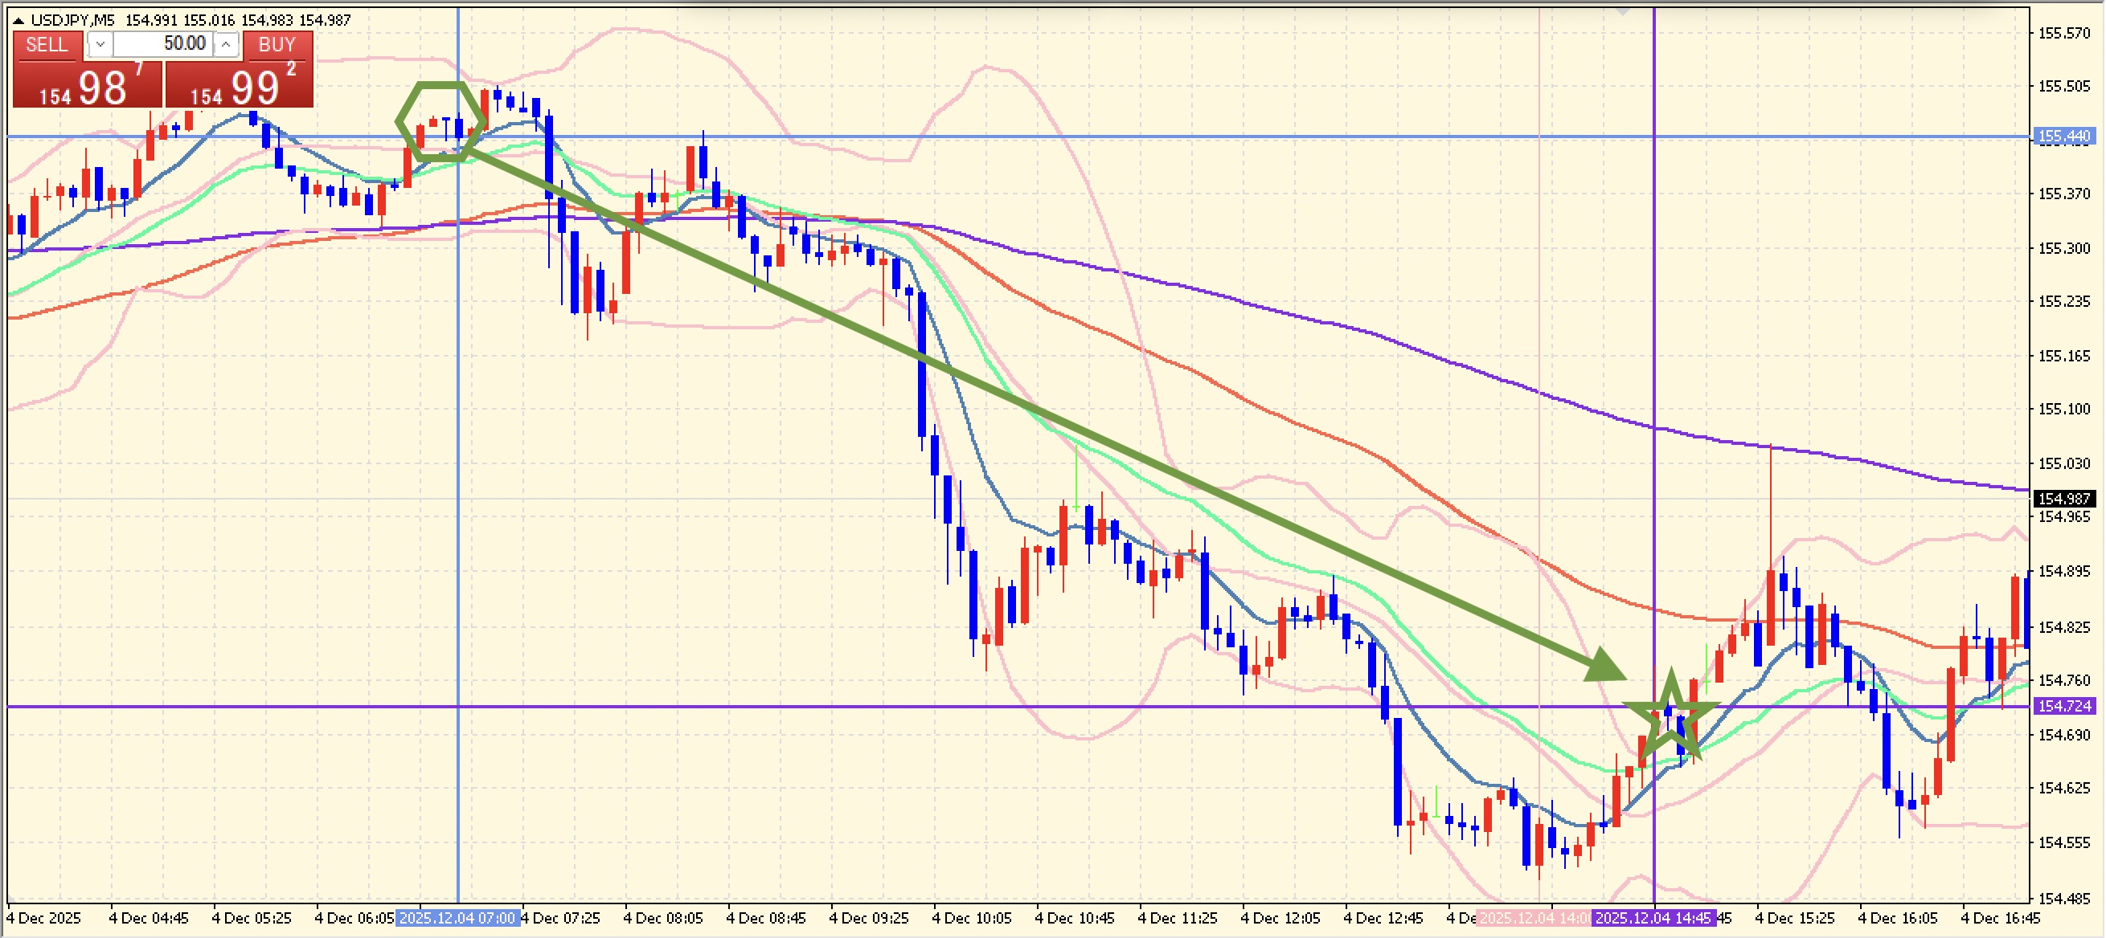Click the 155.440 horizontal line price label
This screenshot has height=938, width=2106.
tap(2063, 137)
